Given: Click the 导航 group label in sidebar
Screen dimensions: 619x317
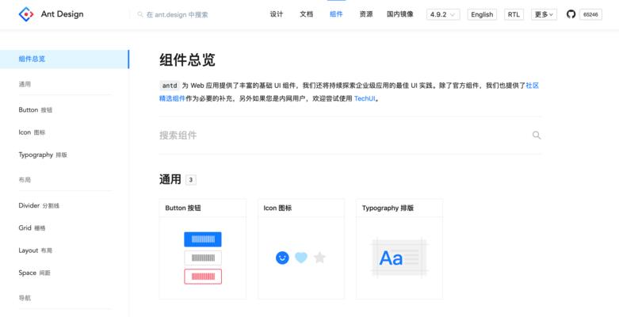Looking at the screenshot, I should coord(25,298).
